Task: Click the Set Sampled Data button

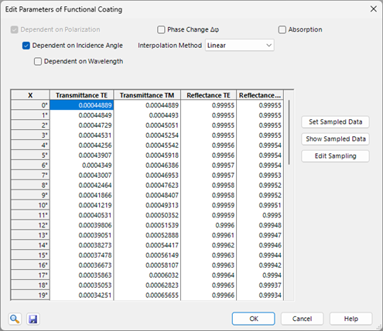Action: point(335,122)
